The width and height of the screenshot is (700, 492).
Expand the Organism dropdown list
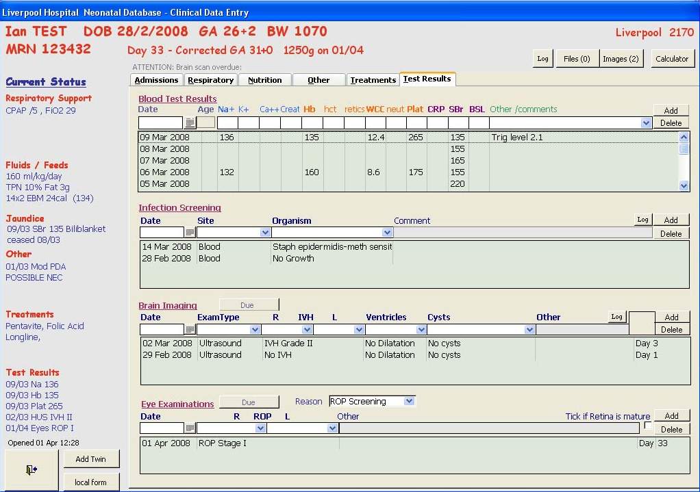(387, 233)
